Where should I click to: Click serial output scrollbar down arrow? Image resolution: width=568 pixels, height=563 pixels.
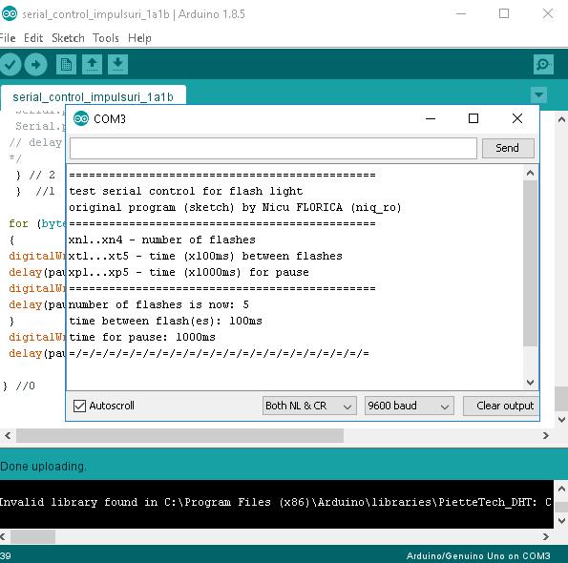tap(531, 383)
